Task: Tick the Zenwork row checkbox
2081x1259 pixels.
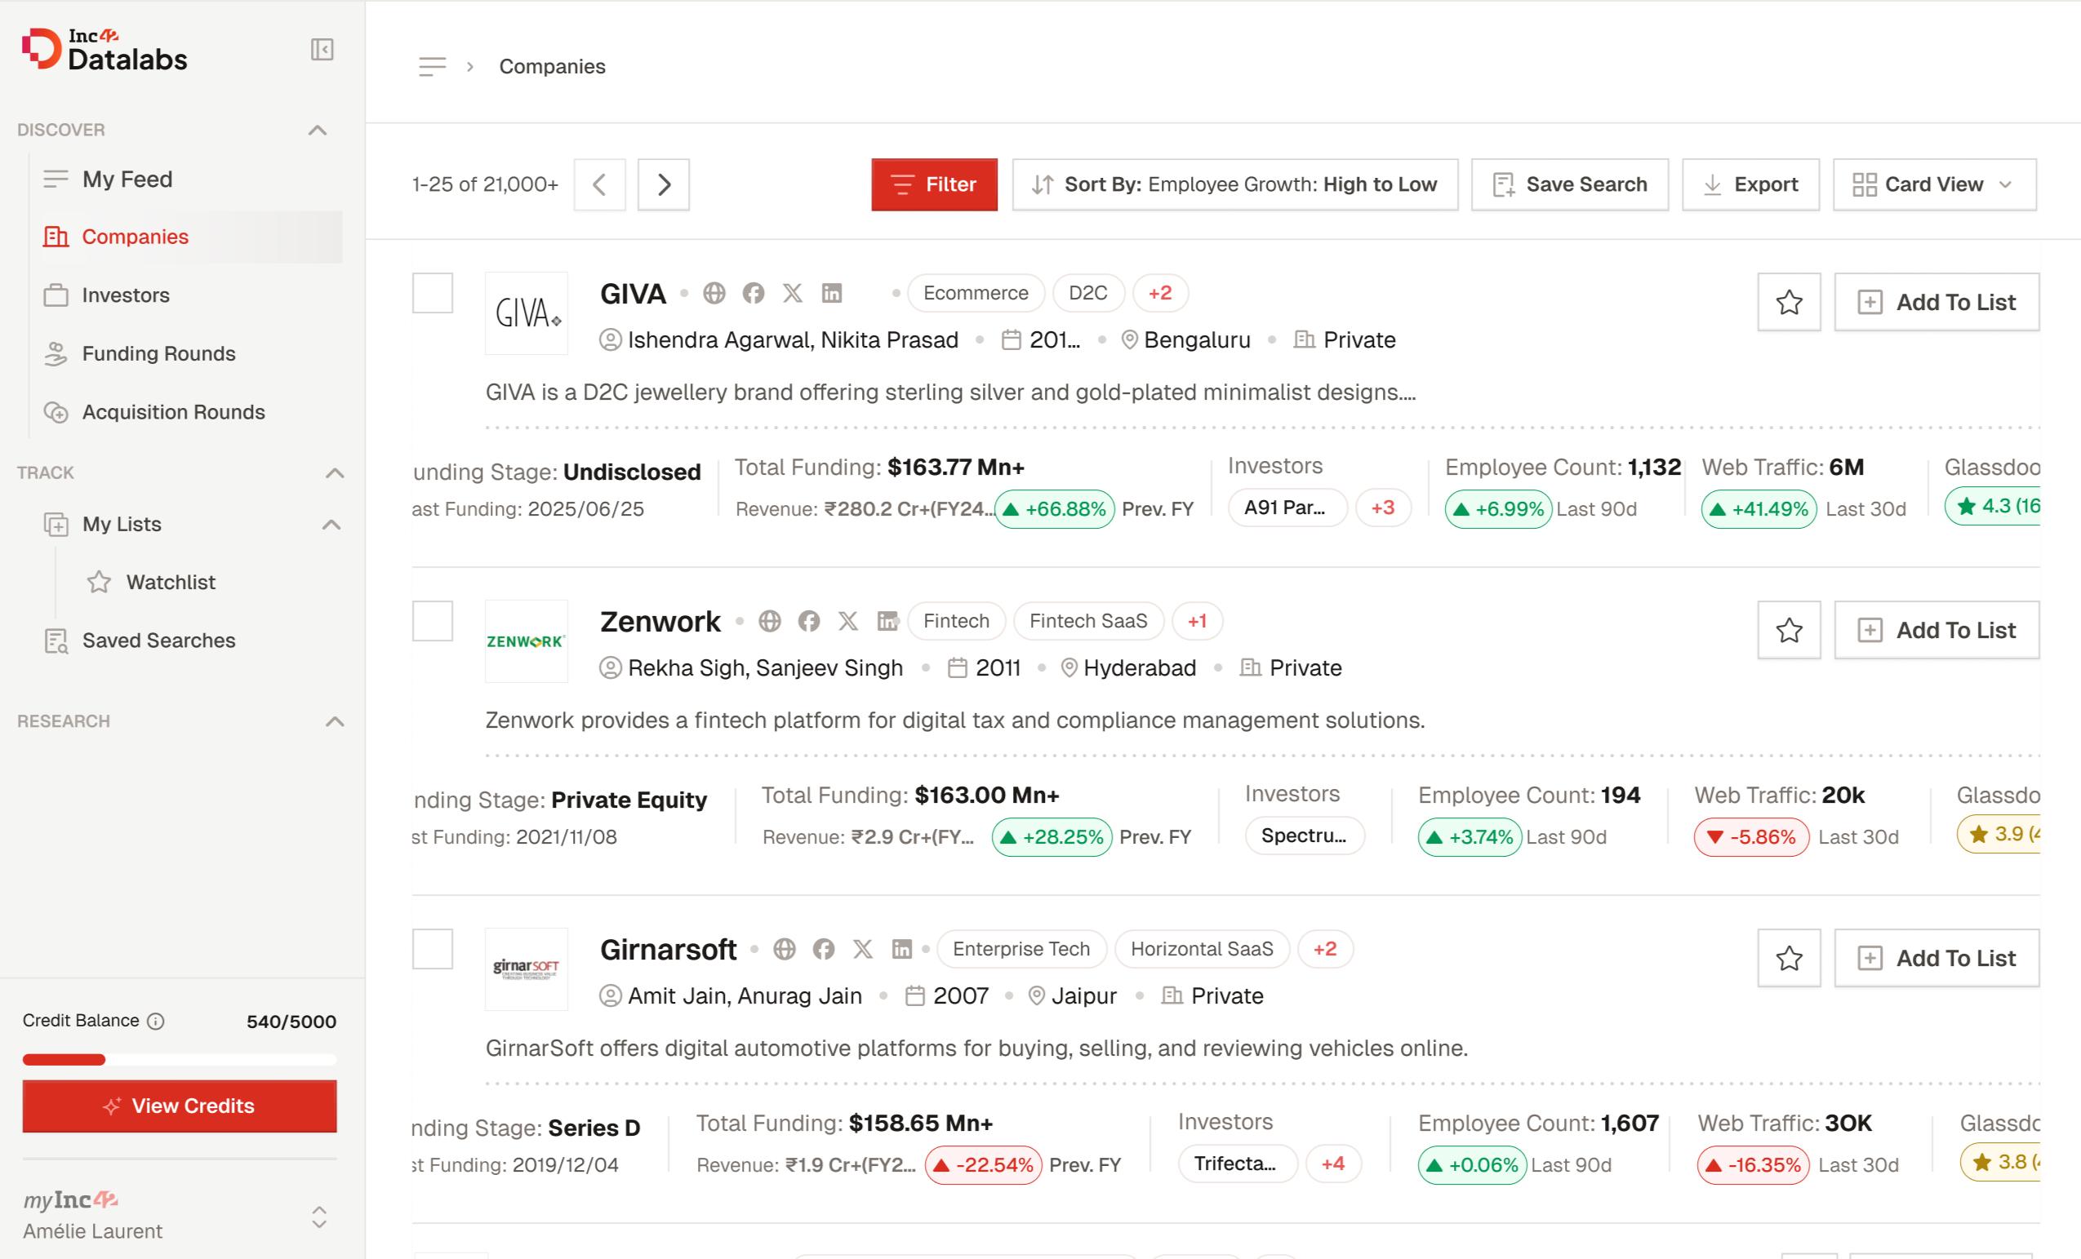Action: point(433,621)
